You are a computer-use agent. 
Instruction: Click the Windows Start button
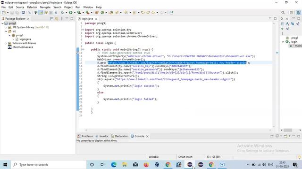pyautogui.click(x=5, y=165)
